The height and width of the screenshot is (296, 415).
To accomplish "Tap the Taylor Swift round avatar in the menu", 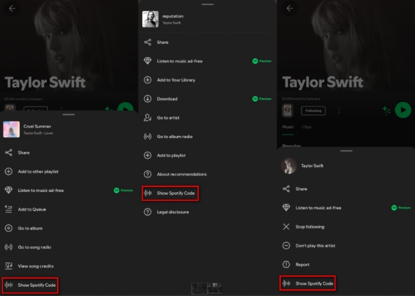I will pyautogui.click(x=289, y=166).
